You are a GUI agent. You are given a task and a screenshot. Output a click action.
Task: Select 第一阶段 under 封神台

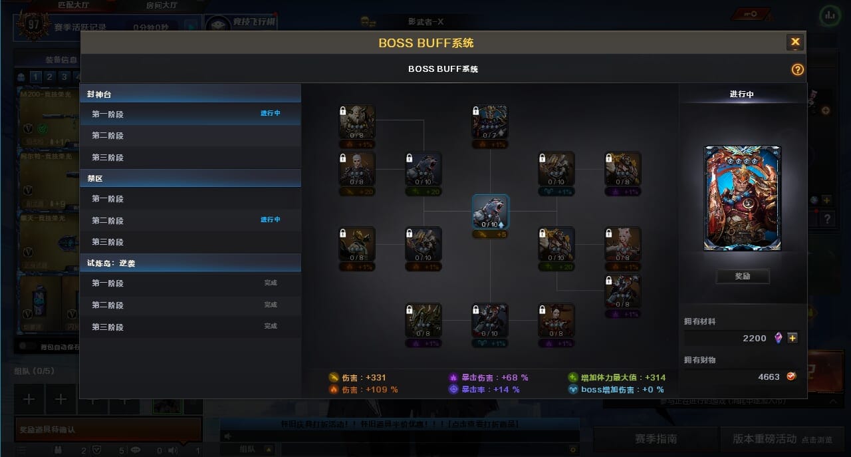[x=190, y=114]
